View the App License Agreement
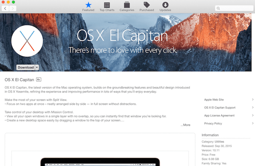Screen dimensions: 255x166 click(219, 115)
